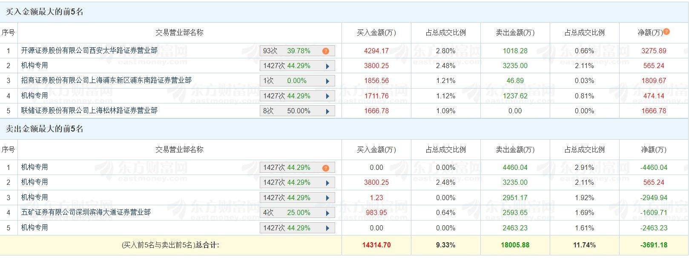Open the 五矿证券深圳滨海大道证券营业部 link
Viewport: 689px width, 258px height.
(x=86, y=212)
